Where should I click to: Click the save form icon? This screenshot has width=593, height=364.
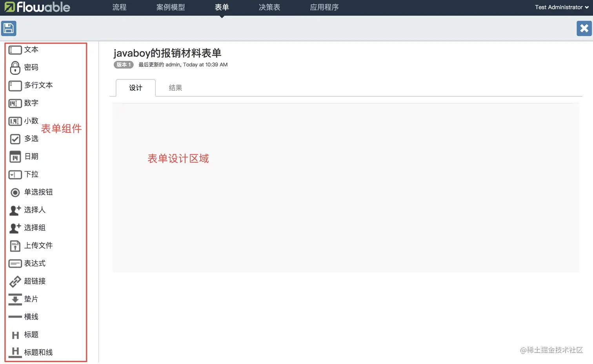pos(8,28)
